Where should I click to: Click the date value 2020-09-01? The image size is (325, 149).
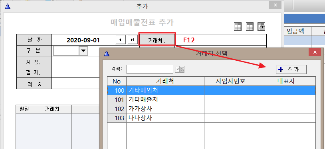point(83,40)
